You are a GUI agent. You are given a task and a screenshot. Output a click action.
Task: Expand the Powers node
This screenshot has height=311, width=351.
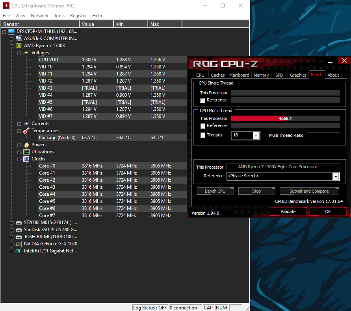point(19,145)
